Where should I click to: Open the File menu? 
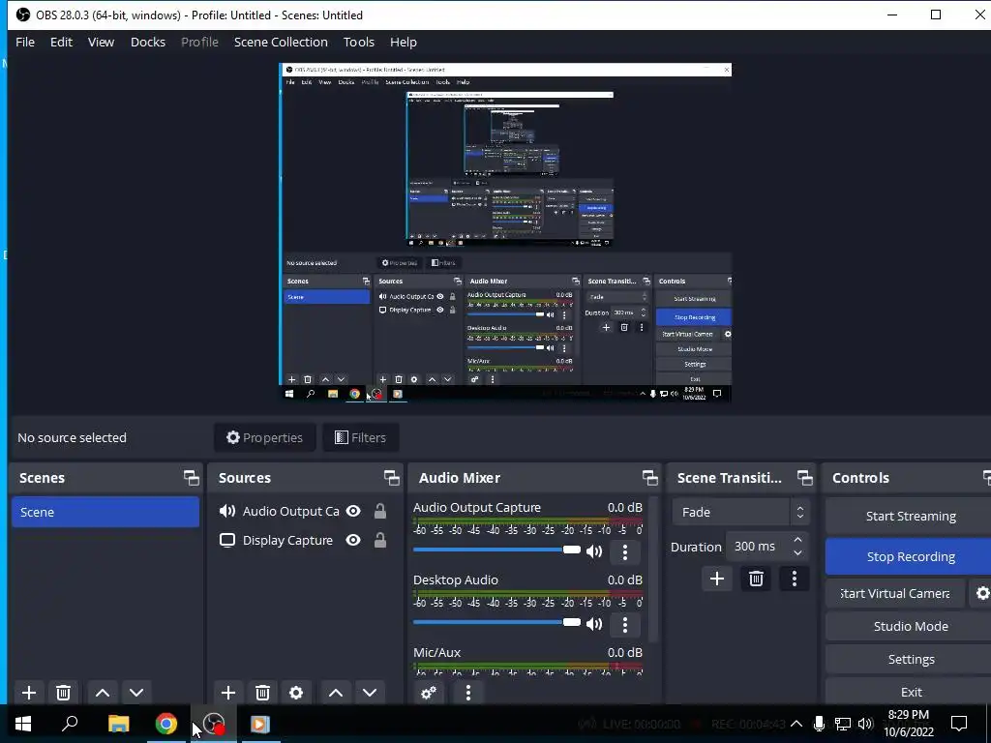point(25,42)
